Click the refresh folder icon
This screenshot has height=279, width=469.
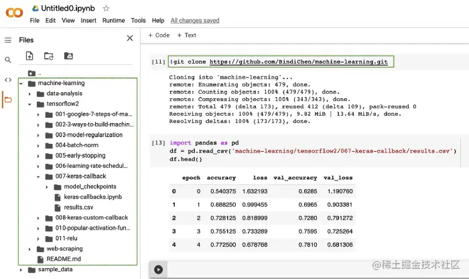click(49, 56)
